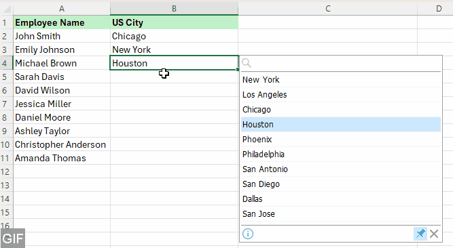
Task: Select row 7 header
Action: click(6, 104)
